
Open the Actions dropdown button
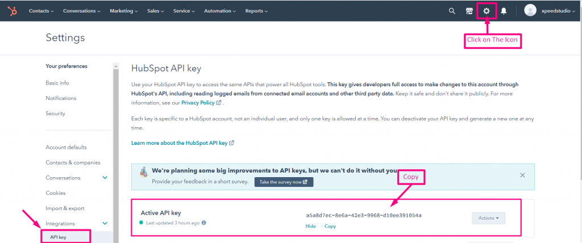pyautogui.click(x=488, y=218)
